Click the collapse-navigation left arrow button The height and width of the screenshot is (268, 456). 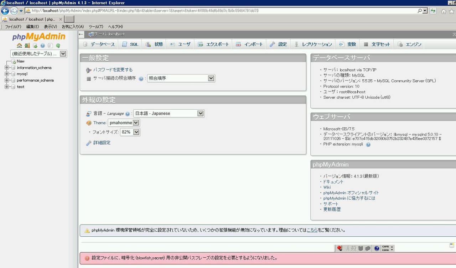pos(81,34)
